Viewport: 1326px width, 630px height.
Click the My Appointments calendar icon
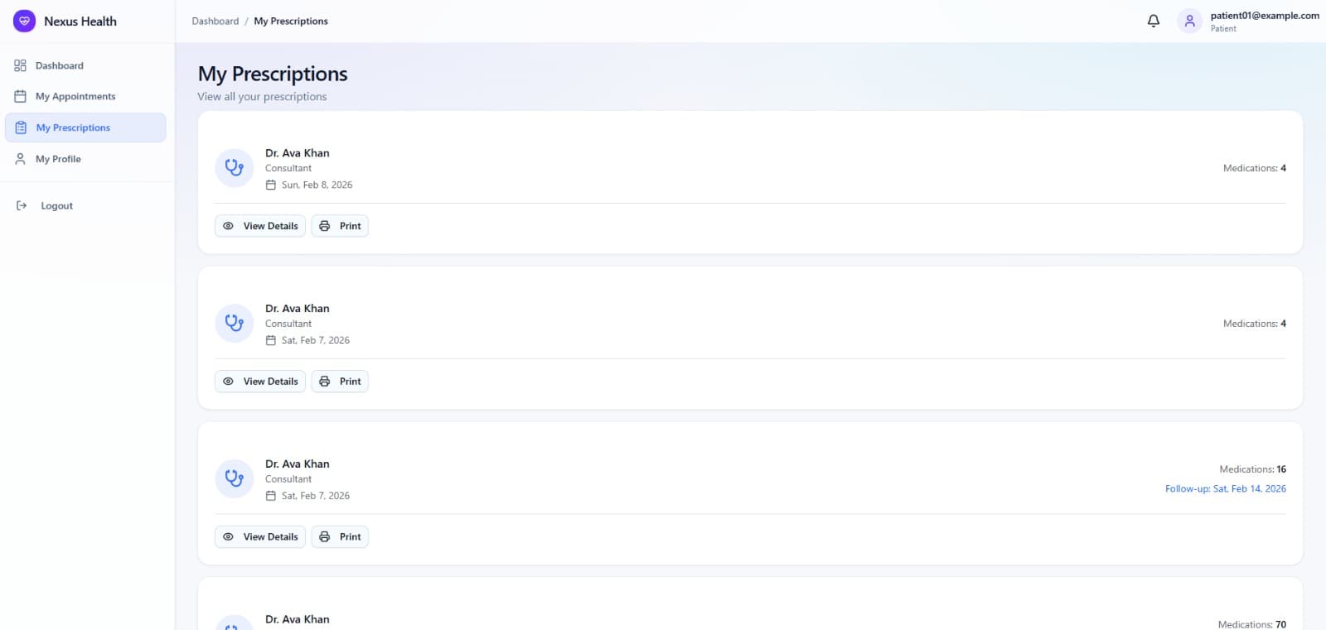point(21,96)
